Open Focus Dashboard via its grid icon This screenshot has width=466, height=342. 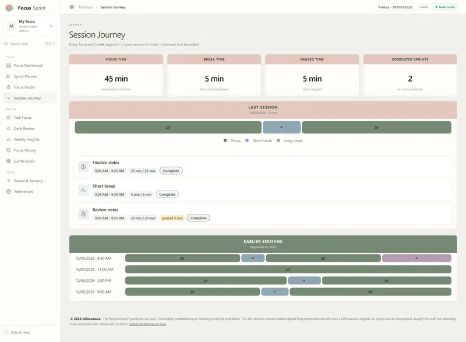8,65
